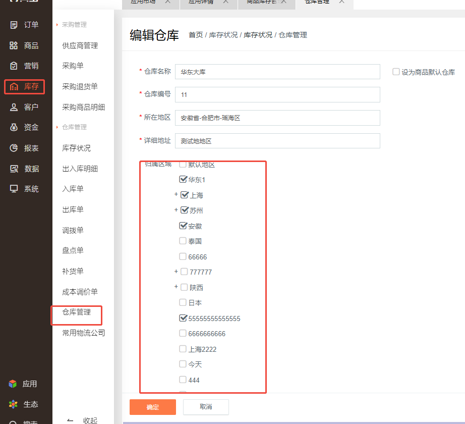The width and height of the screenshot is (465, 424).
Task: Open the 数据 data analysis icon
Action: (x=14, y=169)
